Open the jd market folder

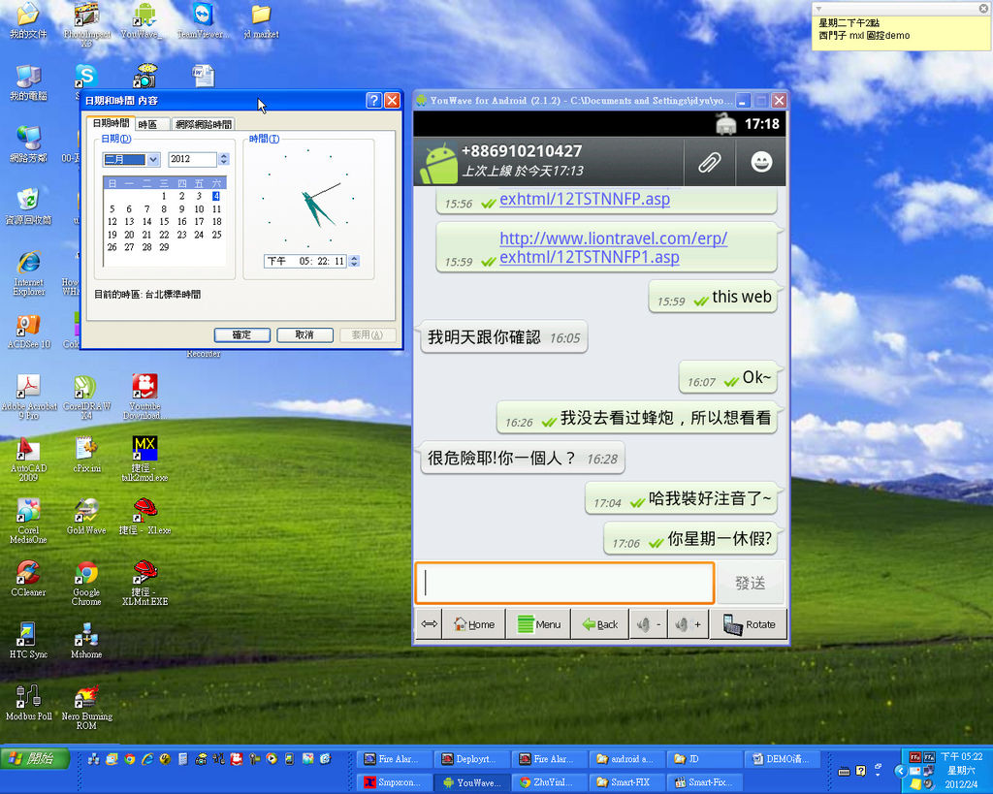[261, 21]
